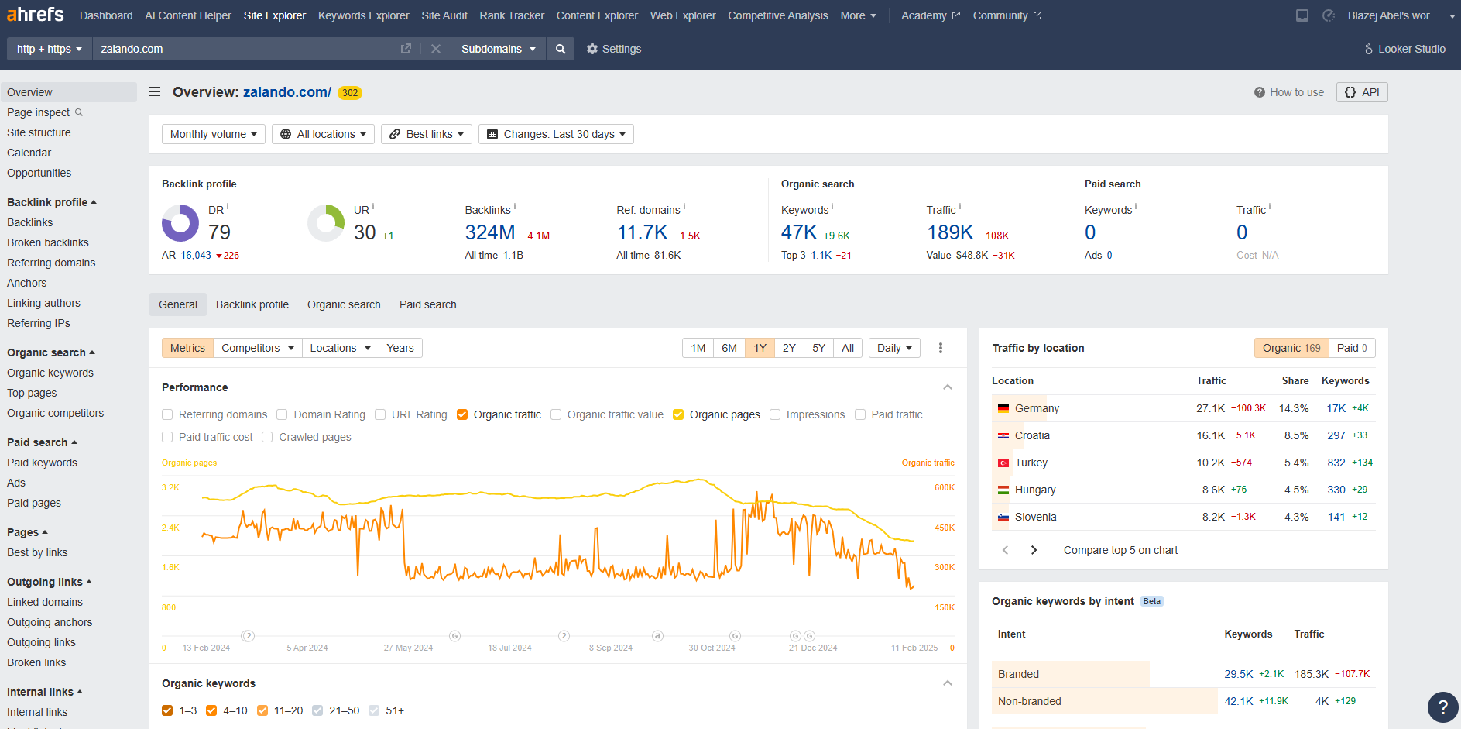
Task: Open chart options three-dot menu
Action: 941,348
